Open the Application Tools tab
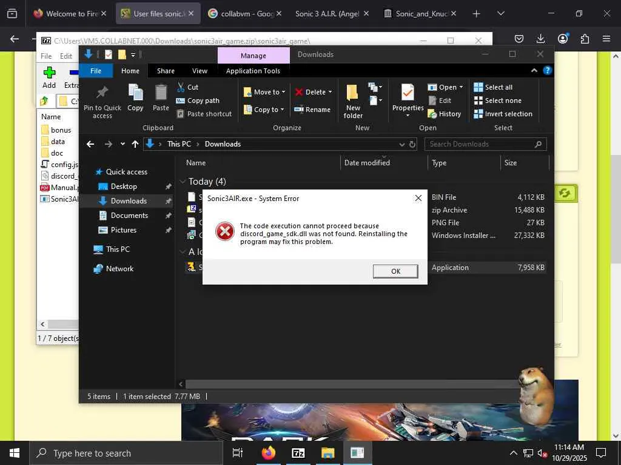 (253, 71)
